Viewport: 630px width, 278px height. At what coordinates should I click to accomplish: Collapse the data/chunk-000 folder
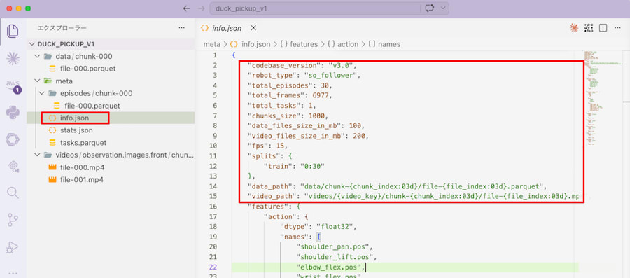[37, 56]
